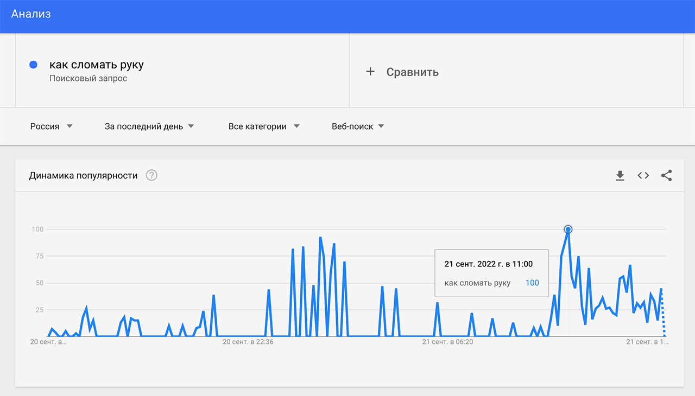Click the Сравнить button to add term
This screenshot has width=695, height=396.
(x=412, y=72)
